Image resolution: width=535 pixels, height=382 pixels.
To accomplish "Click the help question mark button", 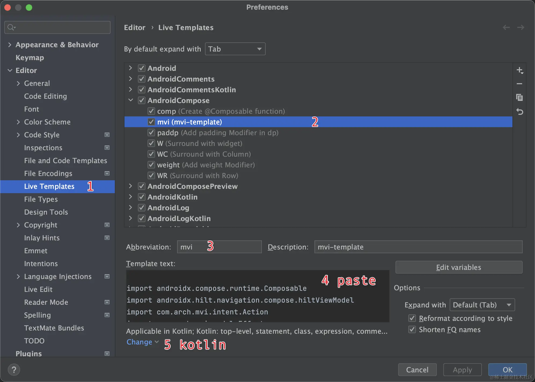I will click(x=14, y=370).
